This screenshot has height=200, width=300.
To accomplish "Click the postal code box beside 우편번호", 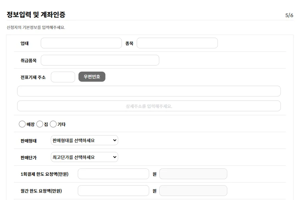I will [63, 77].
